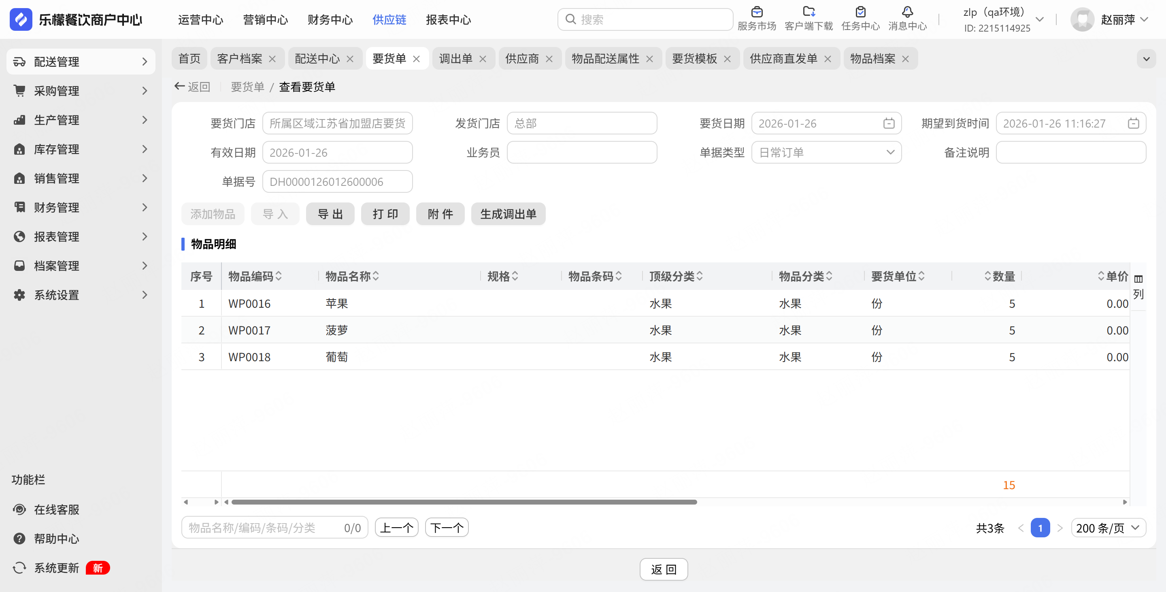Viewport: 1166px width, 592px height.
Task: Click the 在线客服 headset icon
Action: (x=19, y=509)
